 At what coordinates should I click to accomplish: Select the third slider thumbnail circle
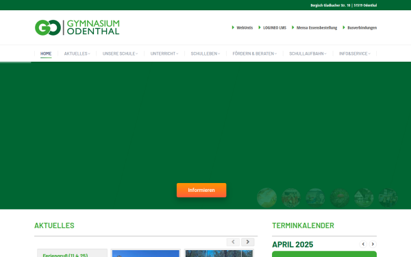point(315,198)
